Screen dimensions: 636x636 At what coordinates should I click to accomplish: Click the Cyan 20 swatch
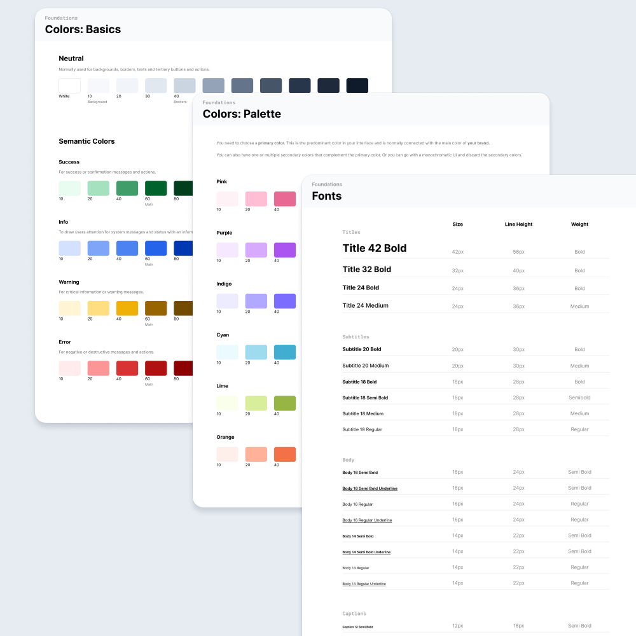tap(256, 352)
